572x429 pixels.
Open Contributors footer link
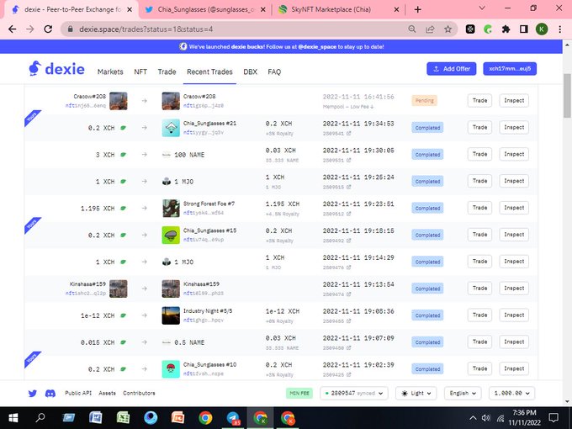[x=139, y=394]
